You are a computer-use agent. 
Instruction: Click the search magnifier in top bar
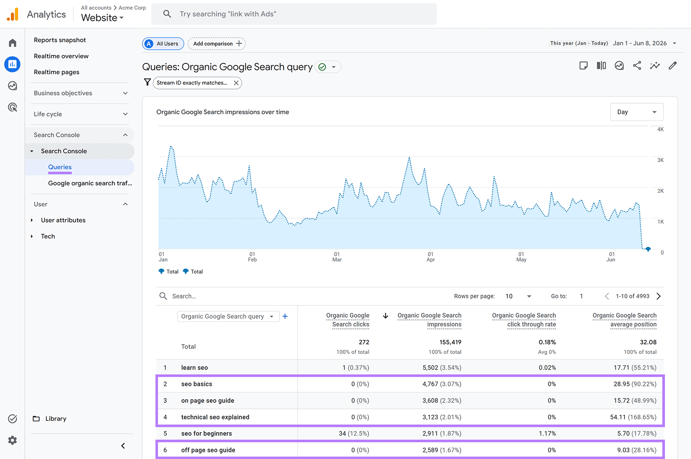tap(167, 14)
